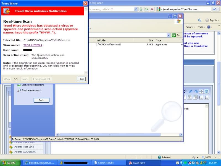Viewport: 221px width, 166px height.
Task: Click the Next button in the Trend Micro dialog
Action: (25, 79)
